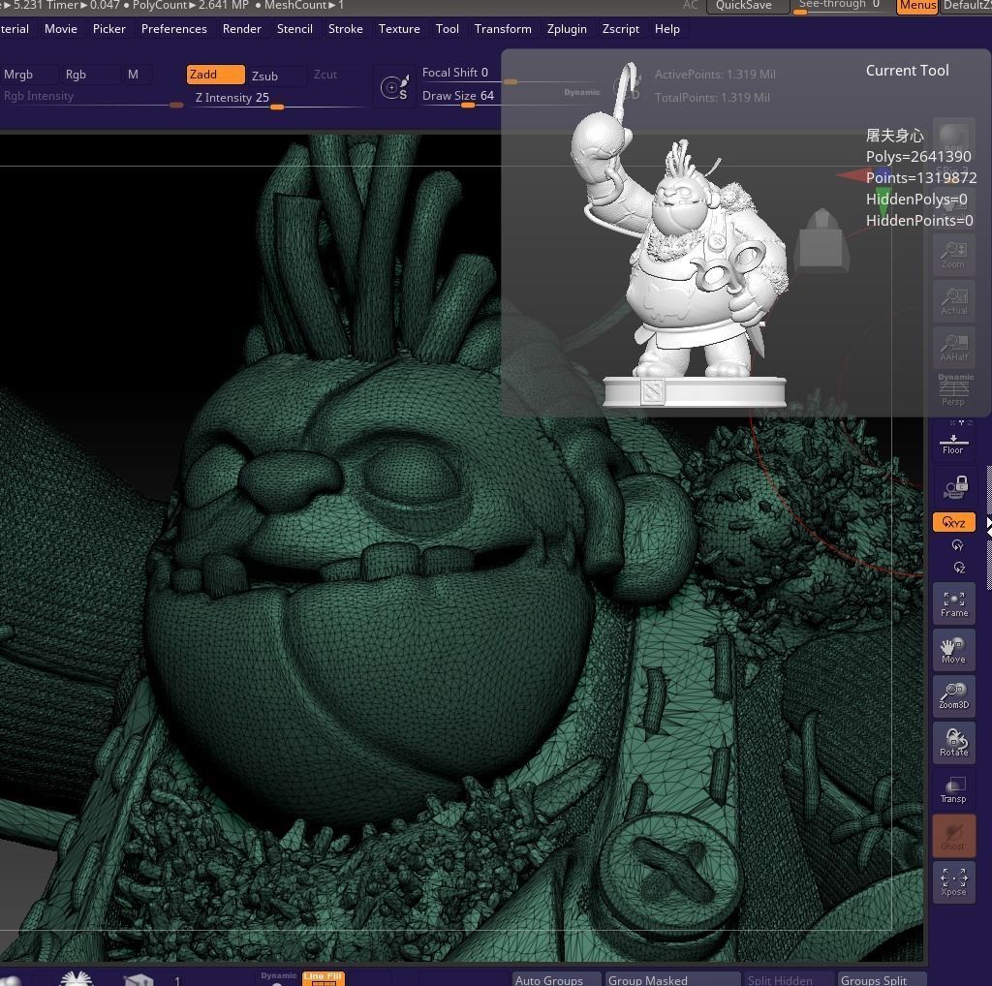Image resolution: width=992 pixels, height=986 pixels.
Task: Click the dimmed AAHalf icon
Action: tap(953, 347)
